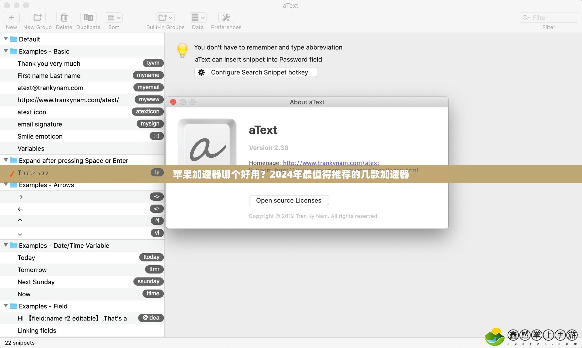
Task: Toggle visibility of Default group
Action: [x=6, y=39]
